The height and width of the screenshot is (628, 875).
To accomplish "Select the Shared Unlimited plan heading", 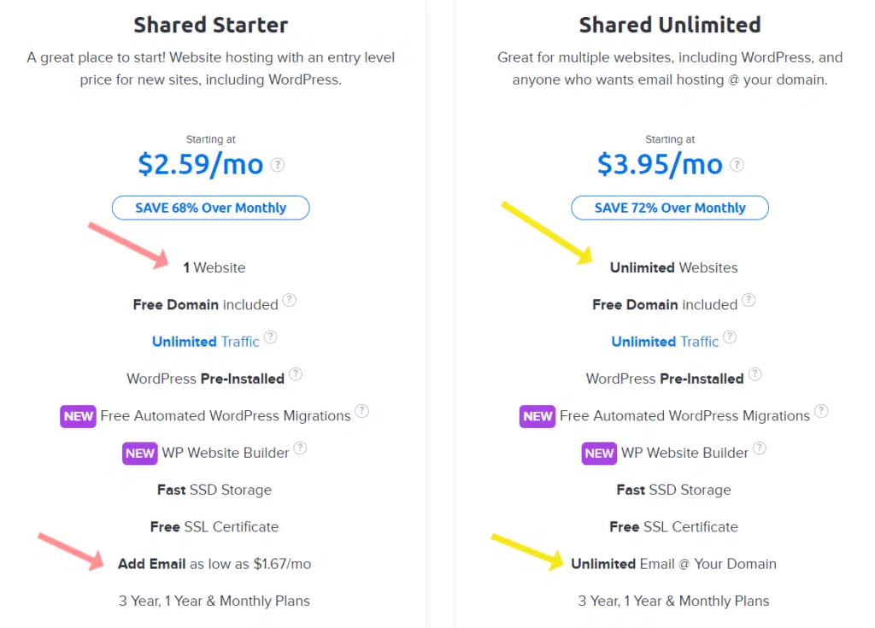I will pos(670,25).
